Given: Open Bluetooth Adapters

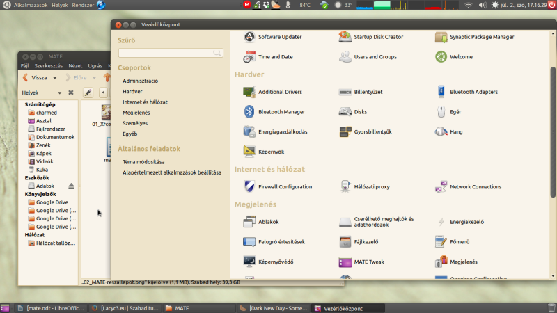Looking at the screenshot, I should (466, 92).
